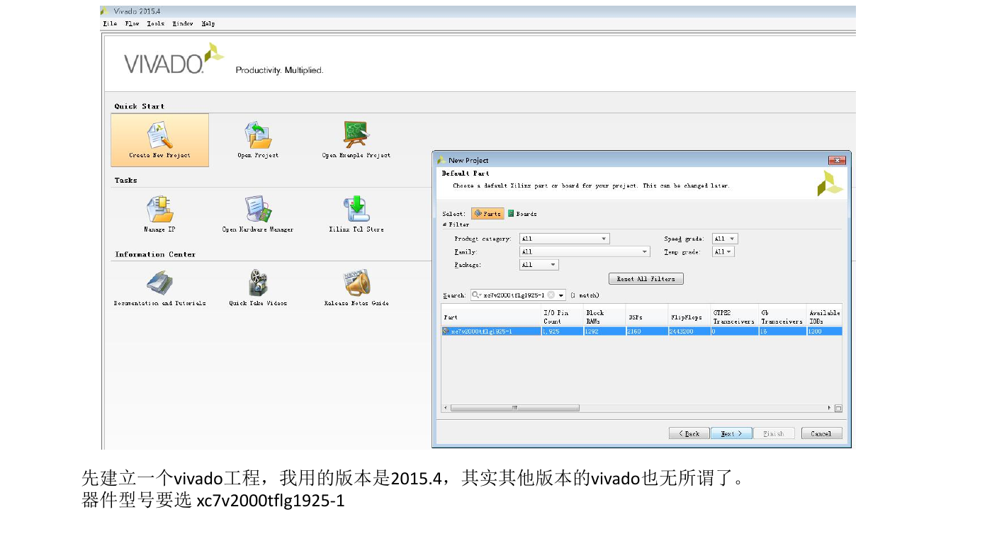The image size is (992, 558).
Task: Click the Back button
Action: click(689, 433)
